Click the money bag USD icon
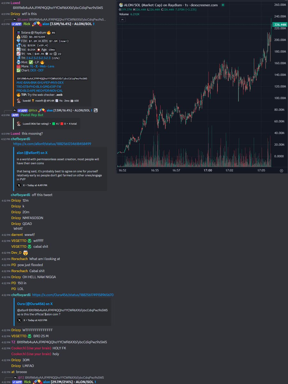Image resolution: width=288 pixels, height=384 pixels. pos(19,37)
